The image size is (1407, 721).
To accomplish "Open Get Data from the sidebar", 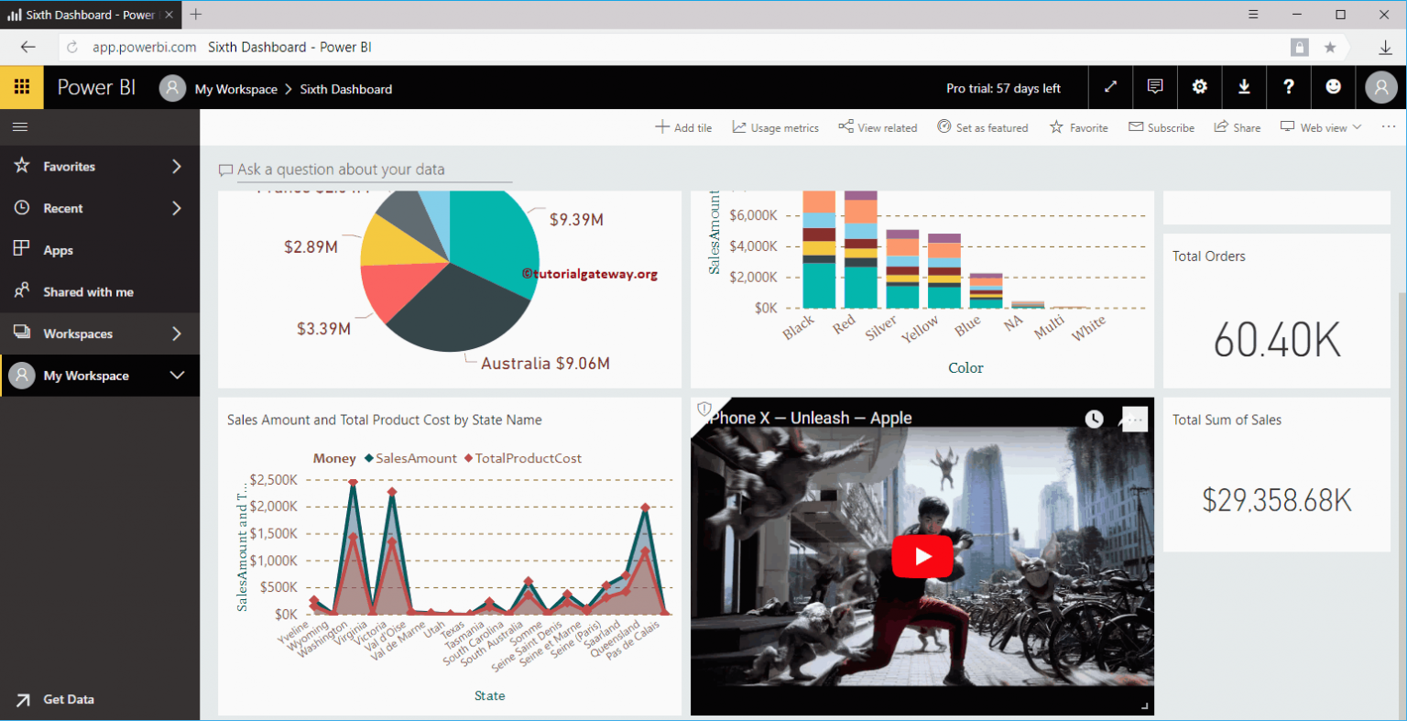I will coord(69,699).
